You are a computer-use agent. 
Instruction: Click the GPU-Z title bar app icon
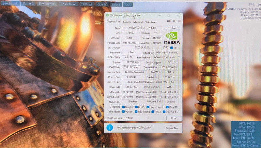coord(108,15)
